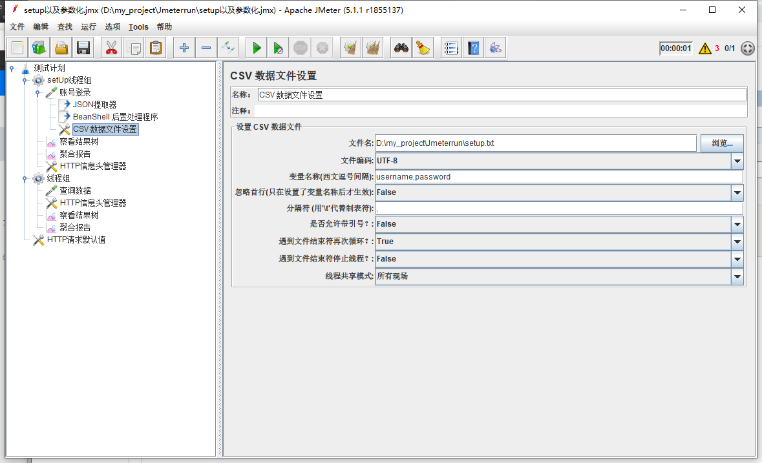This screenshot has width=762, height=463.
Task: Collapse all nodes with minus icon
Action: pos(206,48)
